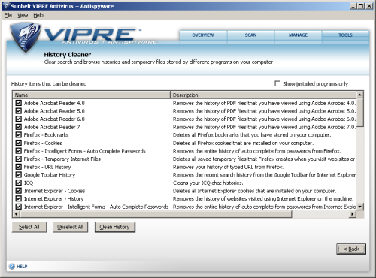Click the VIPRE snake shield logo
Screen dimensions: 376x278
click(x=25, y=37)
